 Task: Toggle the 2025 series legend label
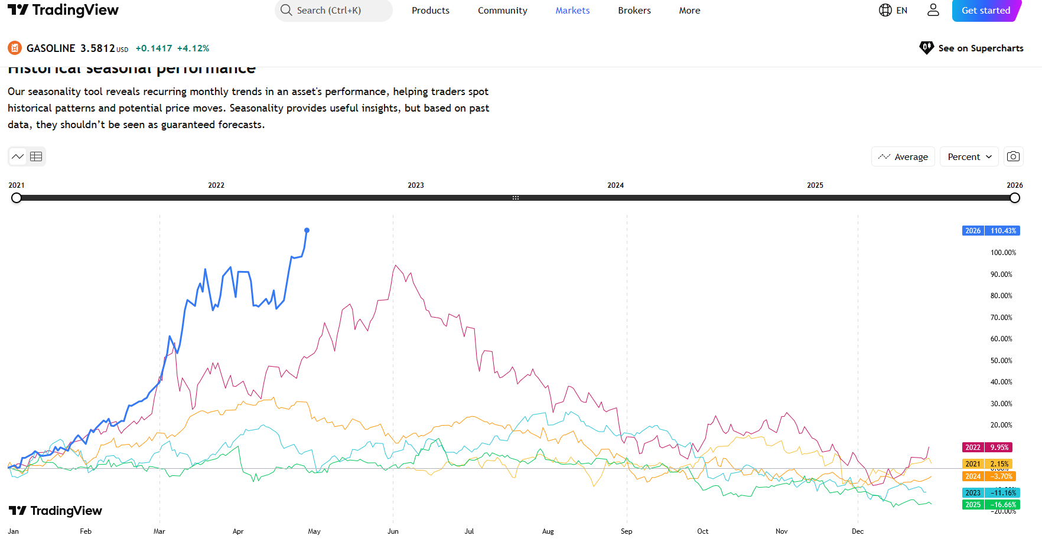pyautogui.click(x=991, y=505)
